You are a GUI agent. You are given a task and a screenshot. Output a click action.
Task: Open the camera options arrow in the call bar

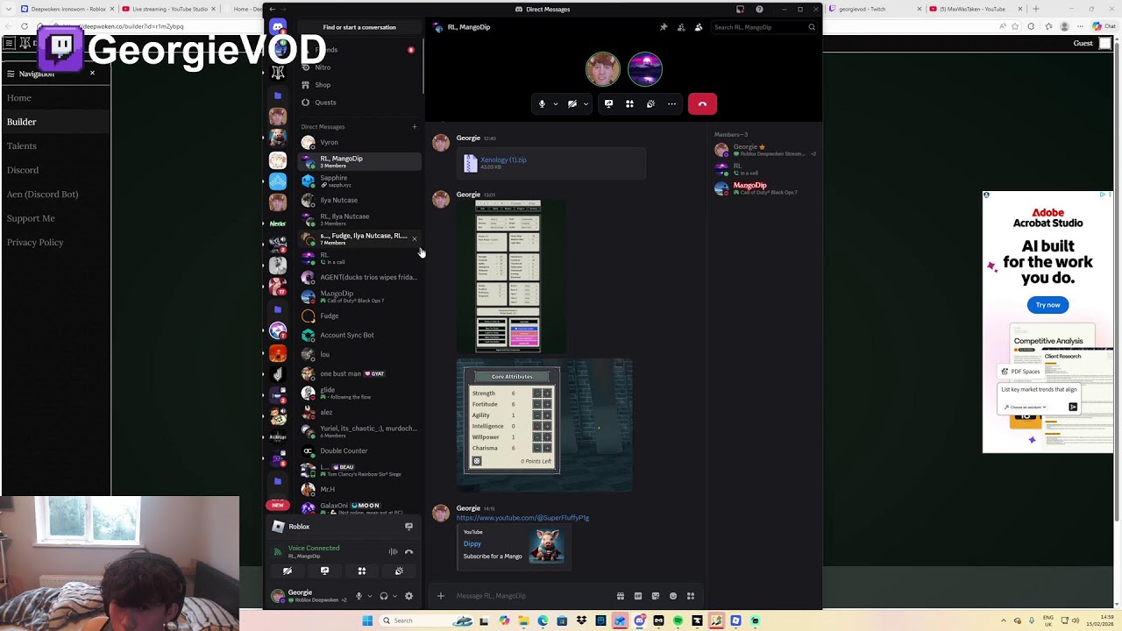coord(586,104)
